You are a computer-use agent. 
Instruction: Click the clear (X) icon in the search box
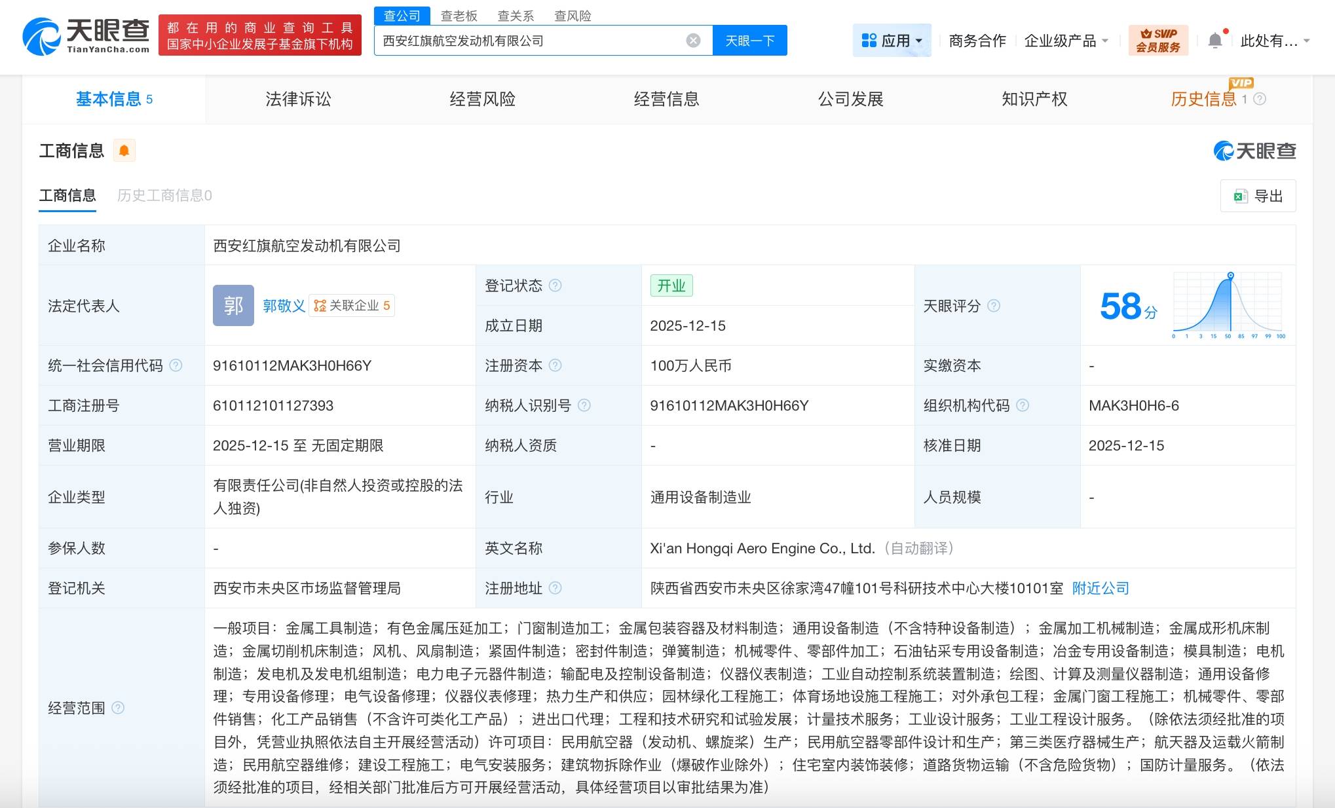pyautogui.click(x=693, y=39)
